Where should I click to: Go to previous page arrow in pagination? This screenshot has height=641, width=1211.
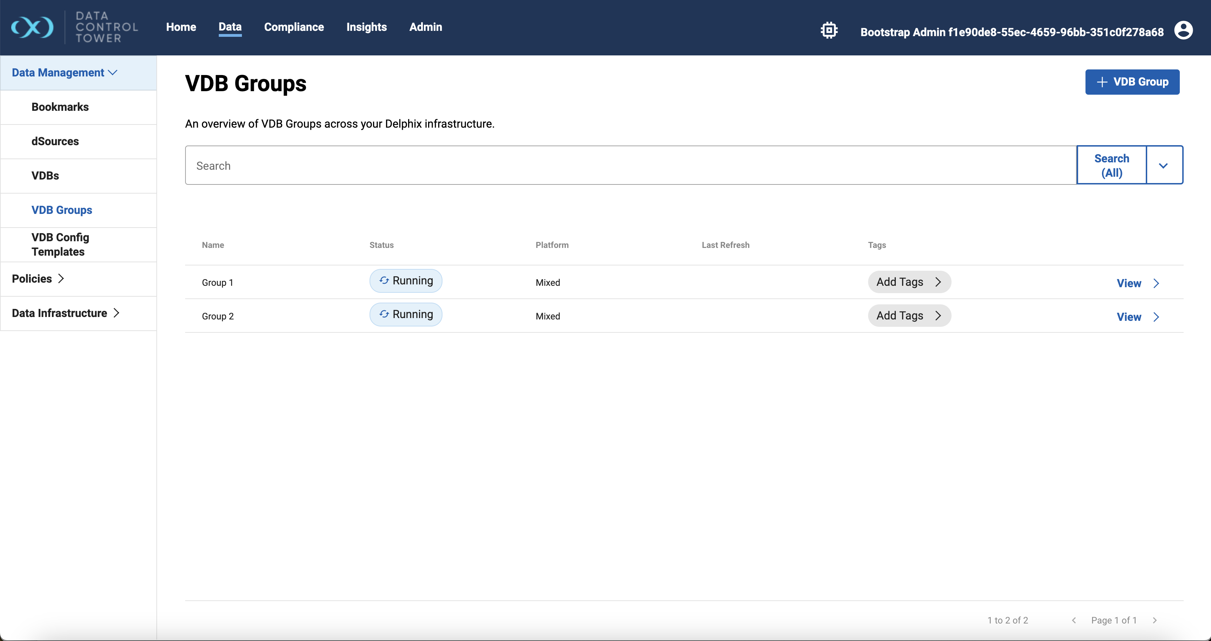(x=1074, y=620)
